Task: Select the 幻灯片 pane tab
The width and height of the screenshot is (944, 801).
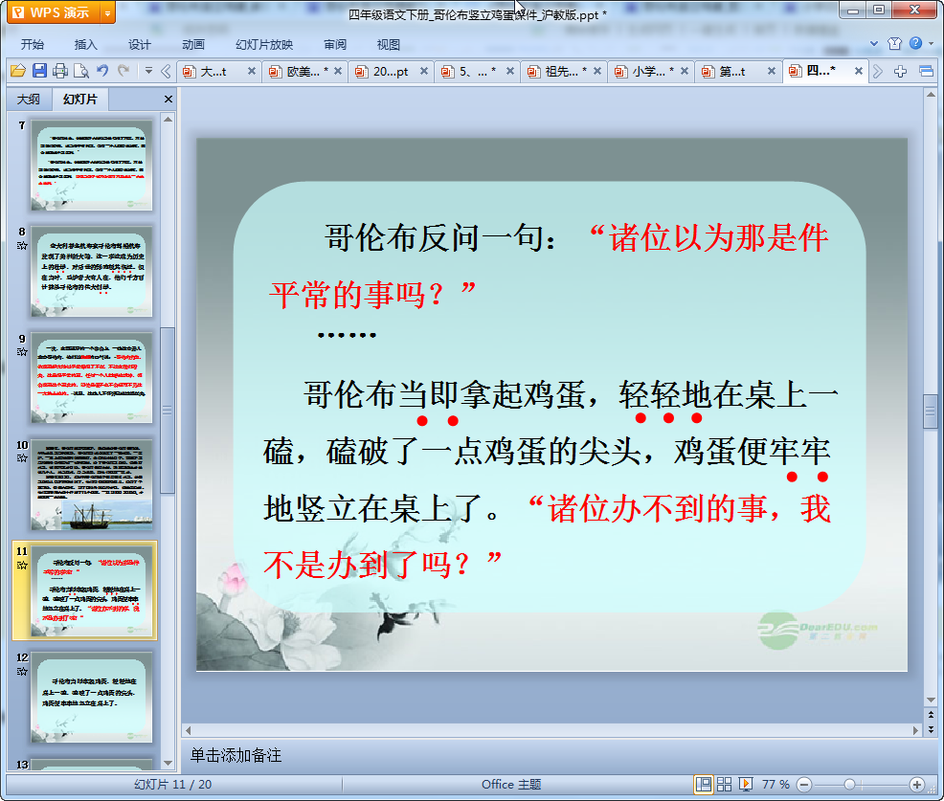Action: [x=80, y=100]
